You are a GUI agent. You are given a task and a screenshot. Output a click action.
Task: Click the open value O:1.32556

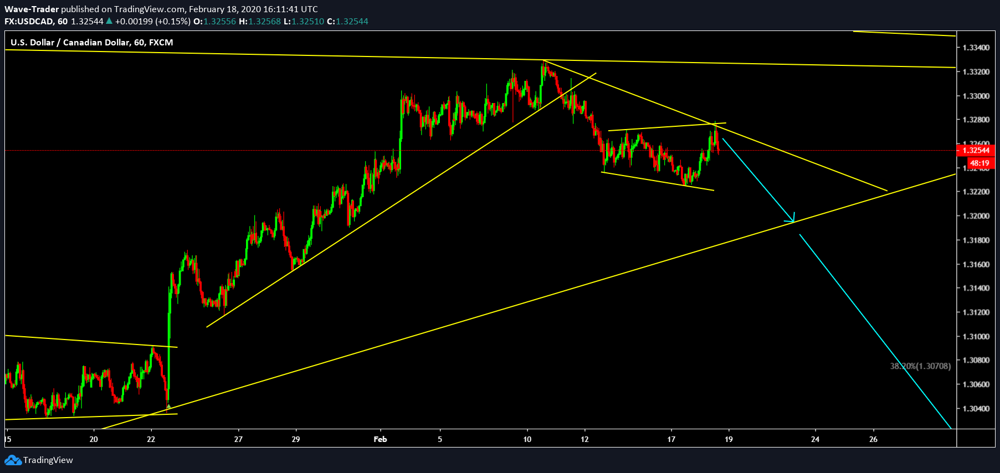(214, 22)
